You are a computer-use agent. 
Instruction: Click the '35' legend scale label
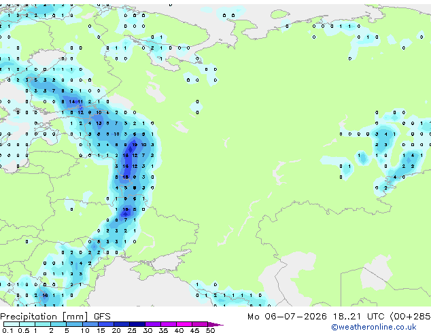click(163, 330)
